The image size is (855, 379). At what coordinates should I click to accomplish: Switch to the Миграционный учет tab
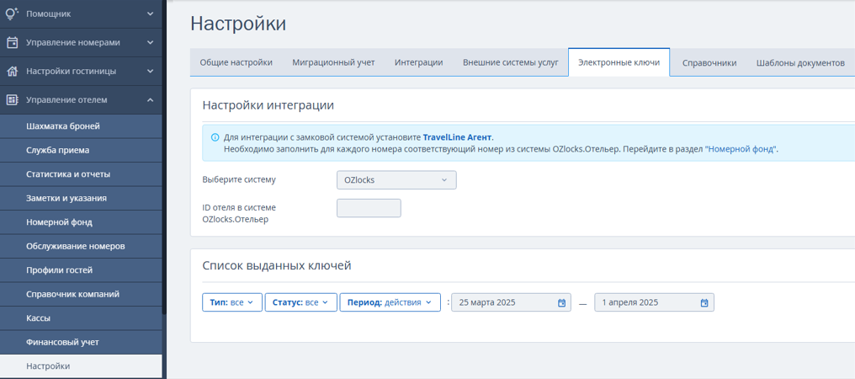[334, 63]
